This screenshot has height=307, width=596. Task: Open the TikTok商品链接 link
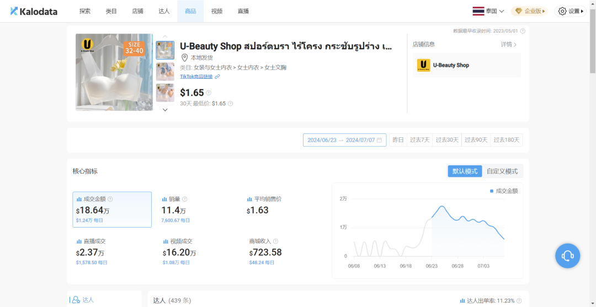[x=196, y=76]
